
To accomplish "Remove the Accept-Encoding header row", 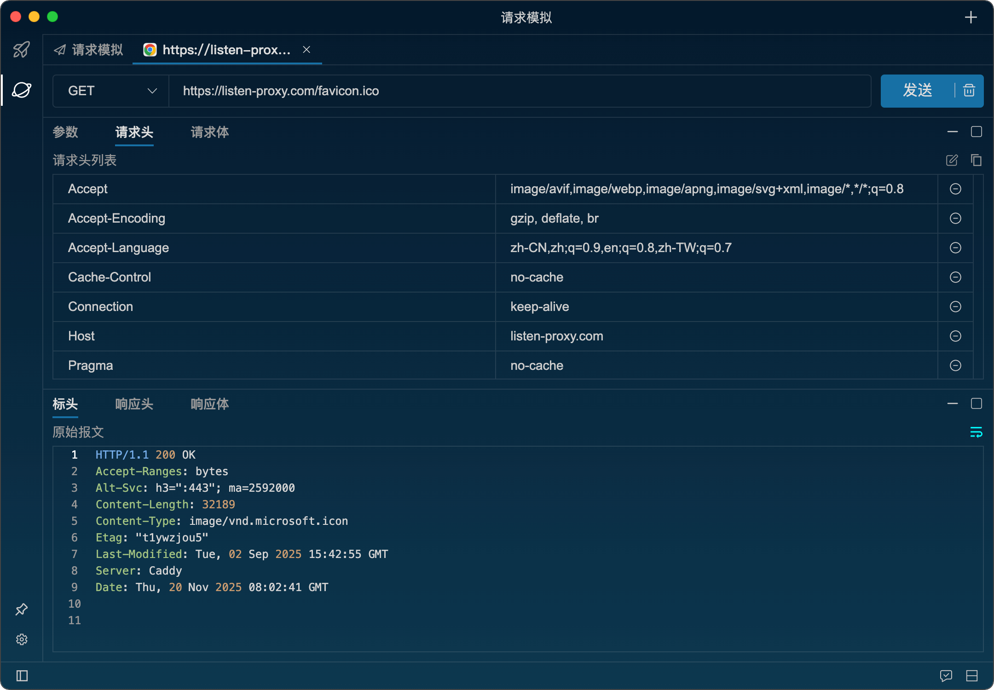I will coord(955,218).
